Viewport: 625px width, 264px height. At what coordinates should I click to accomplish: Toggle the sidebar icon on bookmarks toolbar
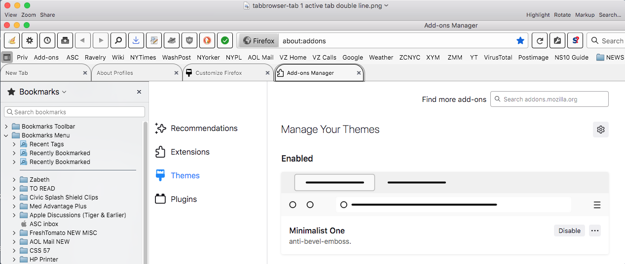tap(7, 57)
